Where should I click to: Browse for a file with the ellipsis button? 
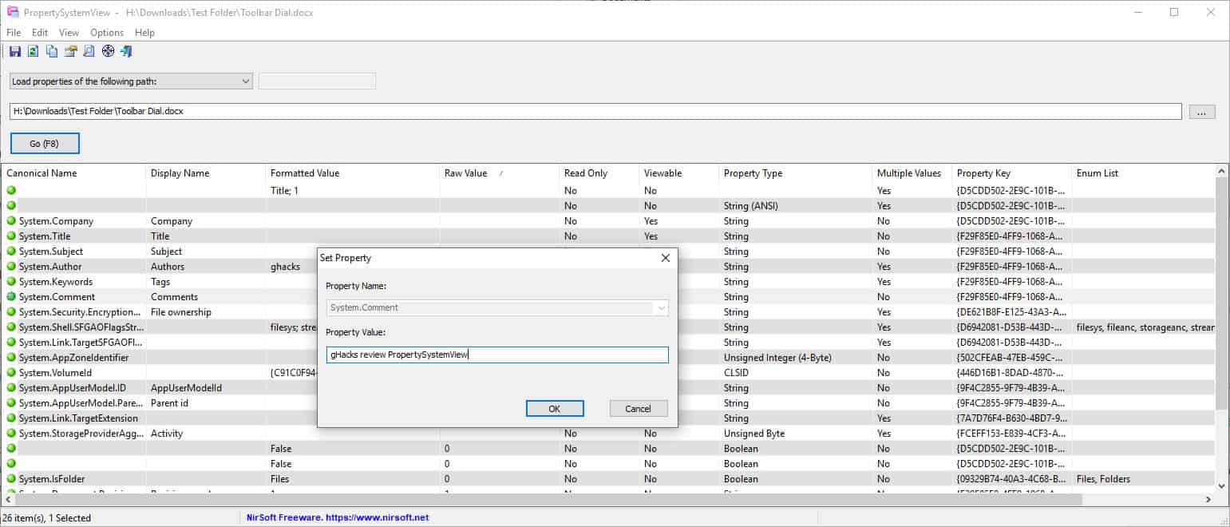tap(1201, 112)
